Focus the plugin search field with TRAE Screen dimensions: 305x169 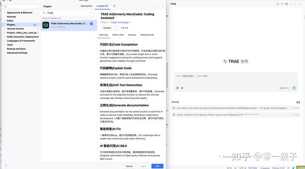pyautogui.click(x=68, y=13)
